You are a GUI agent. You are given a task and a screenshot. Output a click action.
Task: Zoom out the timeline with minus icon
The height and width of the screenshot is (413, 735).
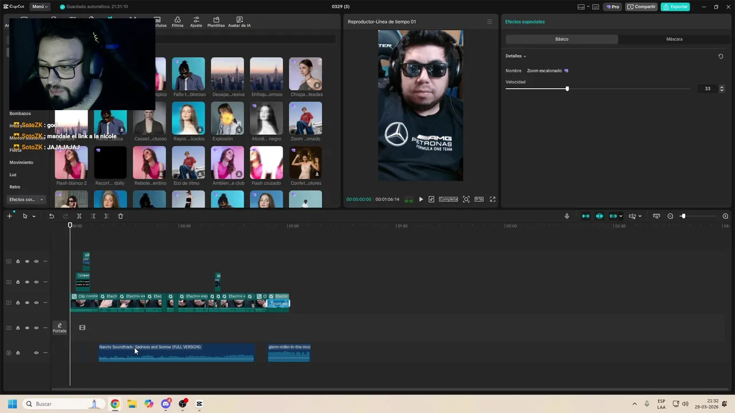670,216
